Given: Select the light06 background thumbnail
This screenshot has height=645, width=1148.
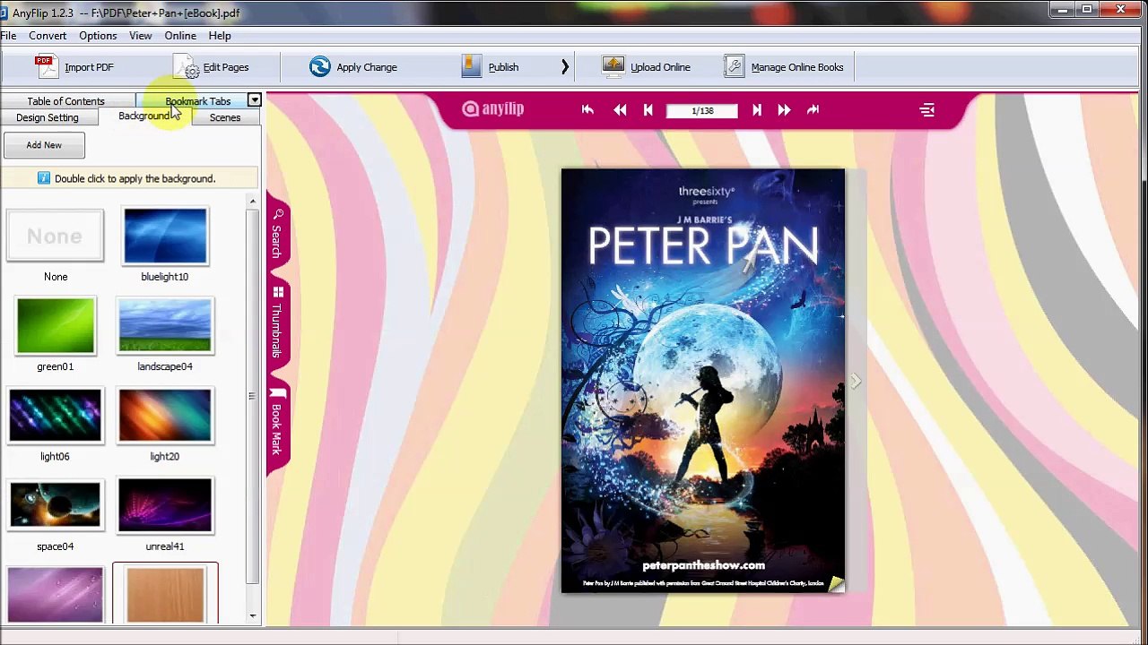Looking at the screenshot, I should [x=56, y=416].
